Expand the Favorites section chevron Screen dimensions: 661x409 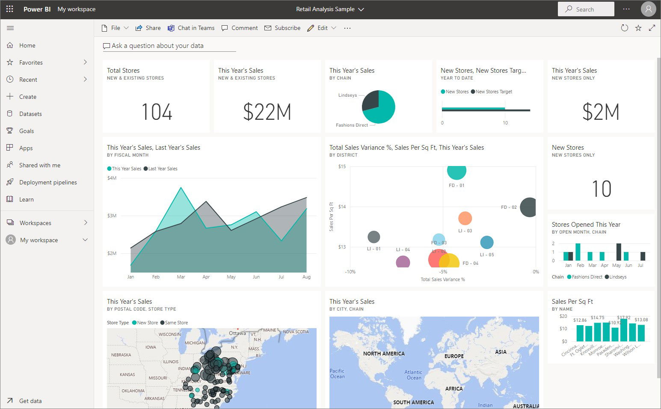pyautogui.click(x=85, y=62)
